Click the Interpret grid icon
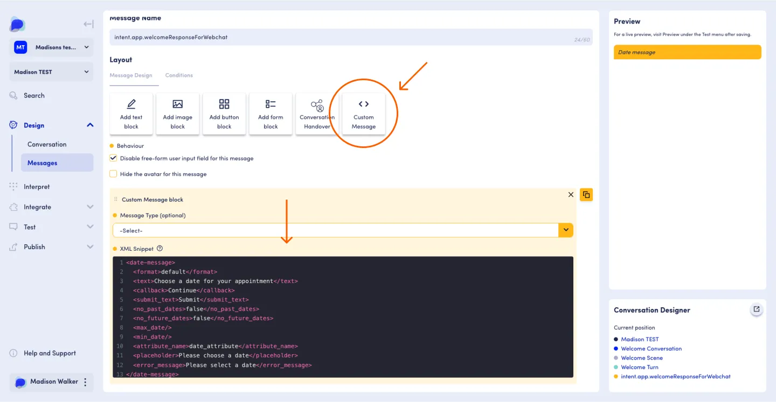Image resolution: width=776 pixels, height=402 pixels. [x=13, y=187]
